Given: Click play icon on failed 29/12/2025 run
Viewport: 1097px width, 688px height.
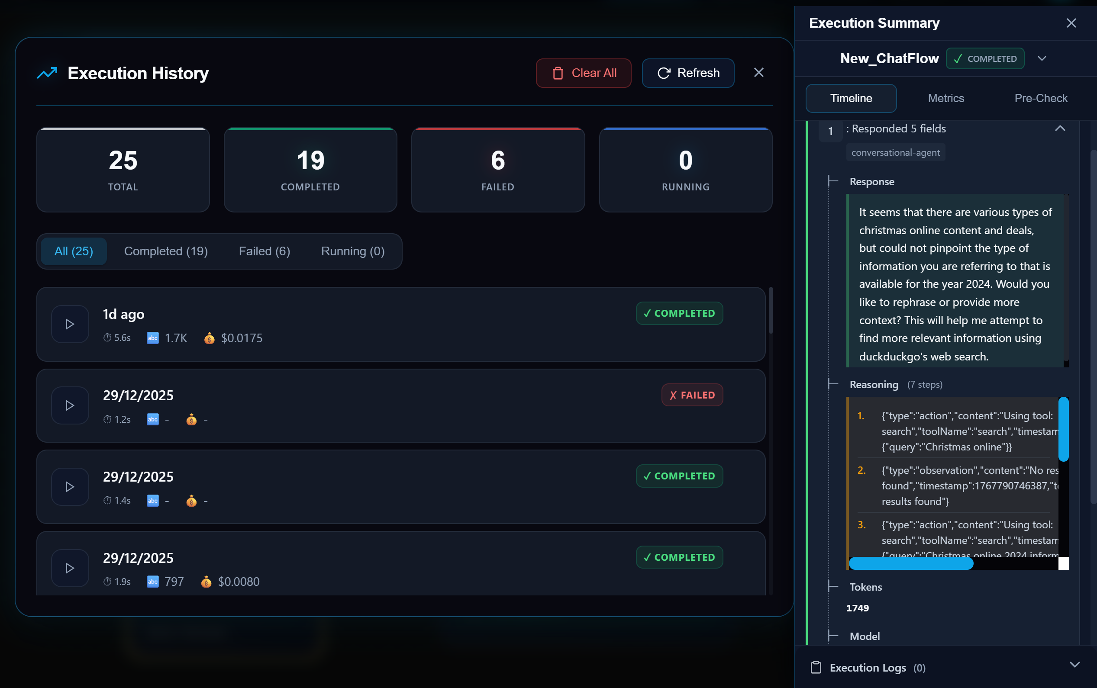Looking at the screenshot, I should click(70, 405).
